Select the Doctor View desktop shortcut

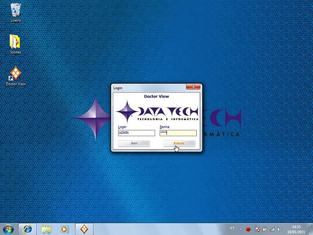pyautogui.click(x=16, y=76)
